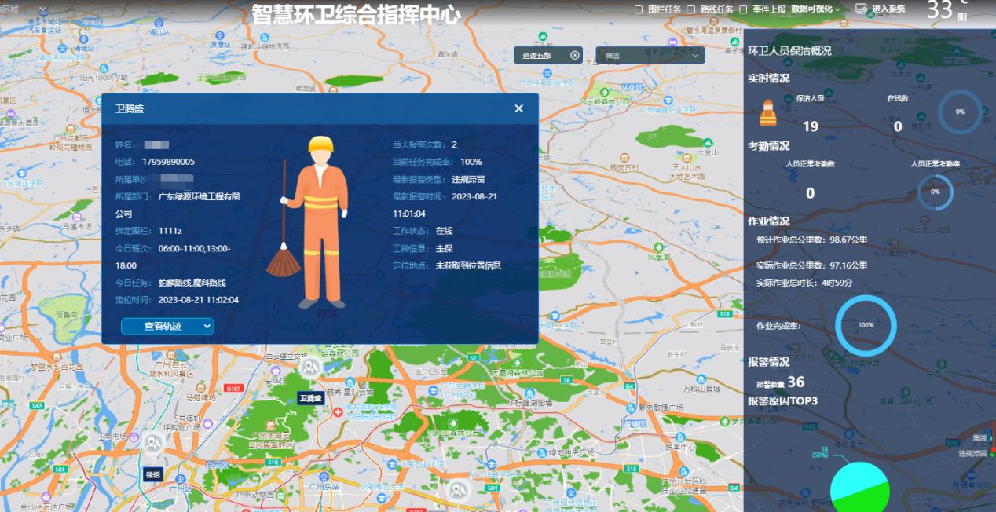Click the 进入系统 link

(x=888, y=9)
